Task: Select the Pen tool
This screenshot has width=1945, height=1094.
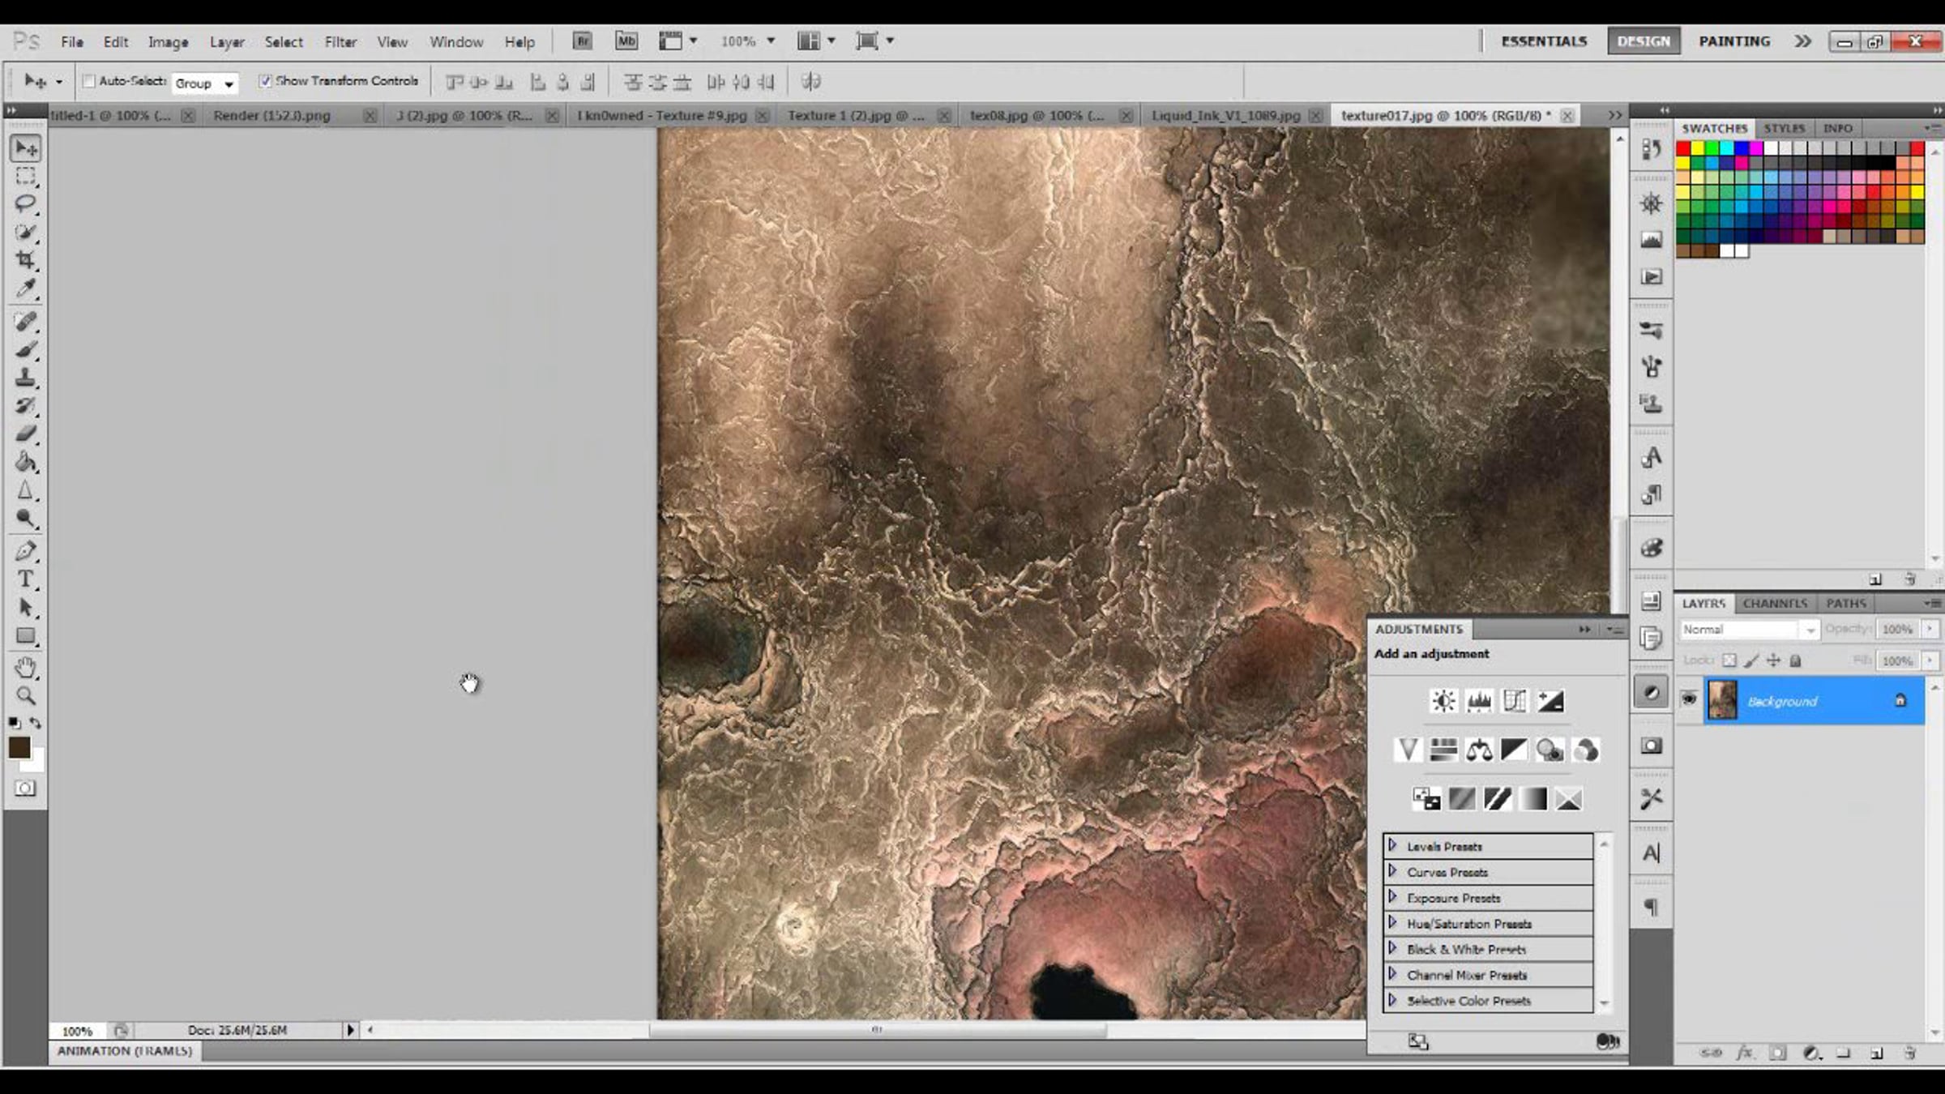Action: (25, 551)
